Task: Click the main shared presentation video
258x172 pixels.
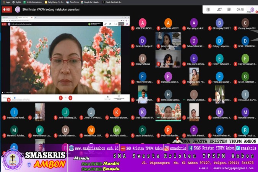Action: pyautogui.click(x=65, y=60)
